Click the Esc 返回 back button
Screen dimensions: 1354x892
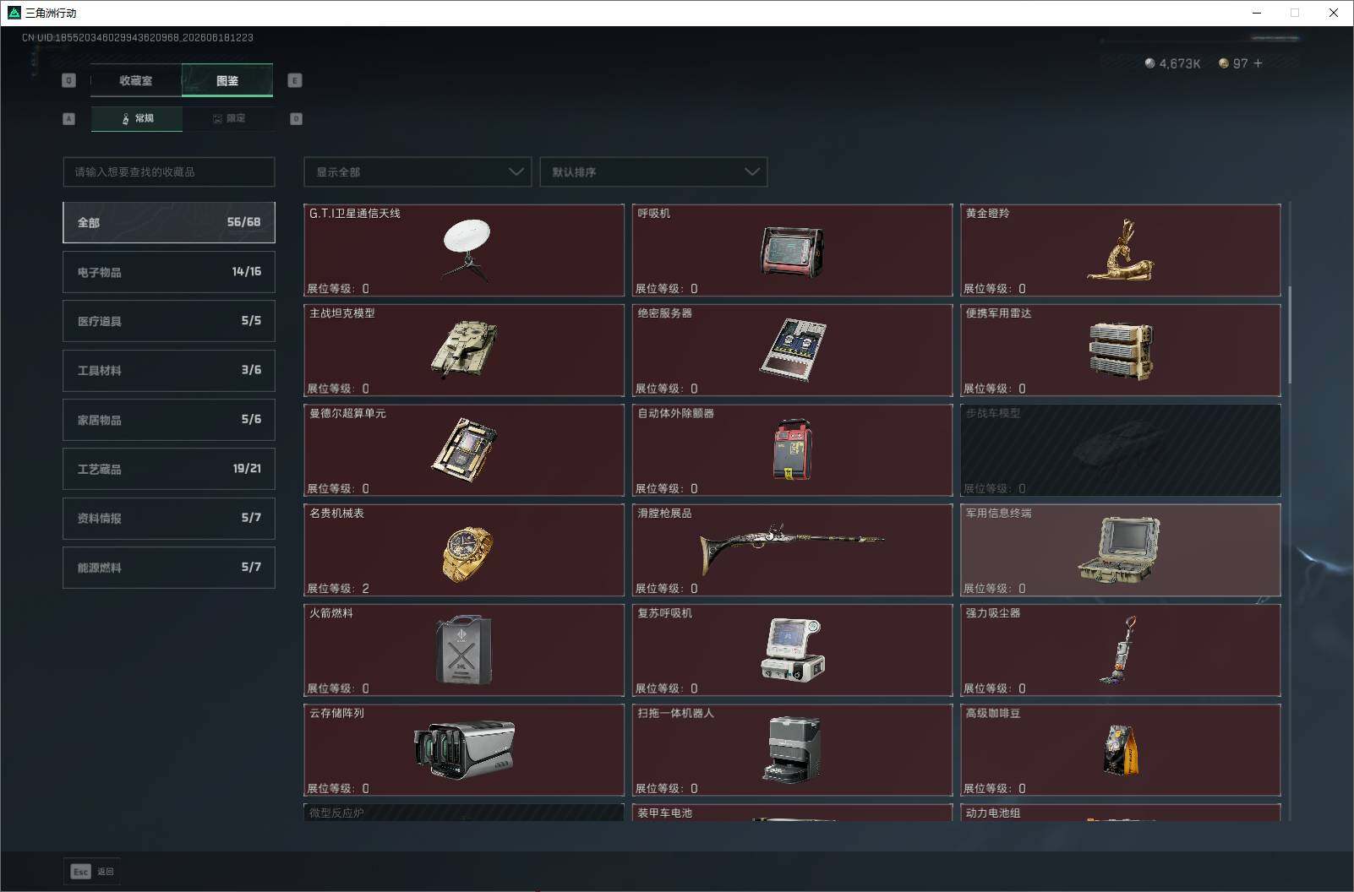[92, 871]
